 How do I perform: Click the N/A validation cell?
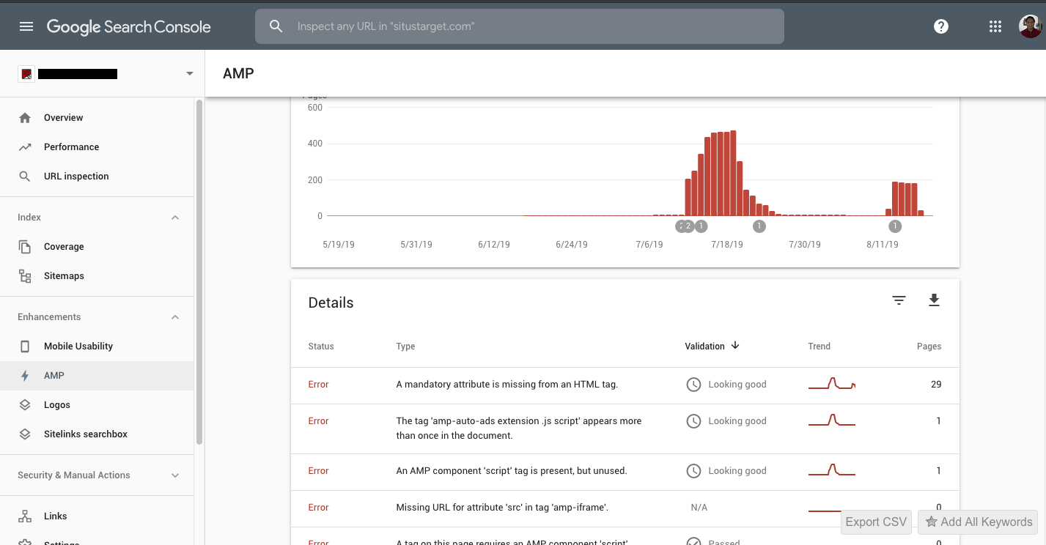click(699, 508)
